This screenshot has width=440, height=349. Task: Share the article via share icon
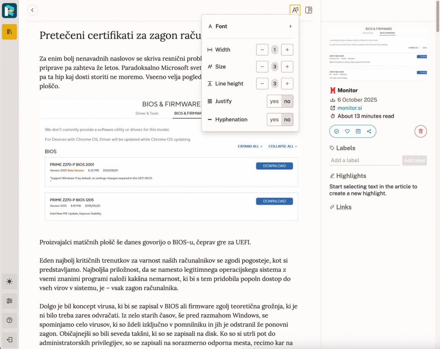(x=369, y=131)
